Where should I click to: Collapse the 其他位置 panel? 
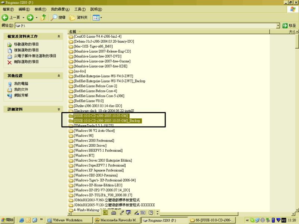(59, 76)
